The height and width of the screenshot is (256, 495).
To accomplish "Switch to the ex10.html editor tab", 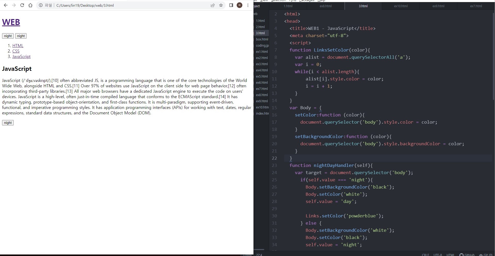I will (401, 6).
